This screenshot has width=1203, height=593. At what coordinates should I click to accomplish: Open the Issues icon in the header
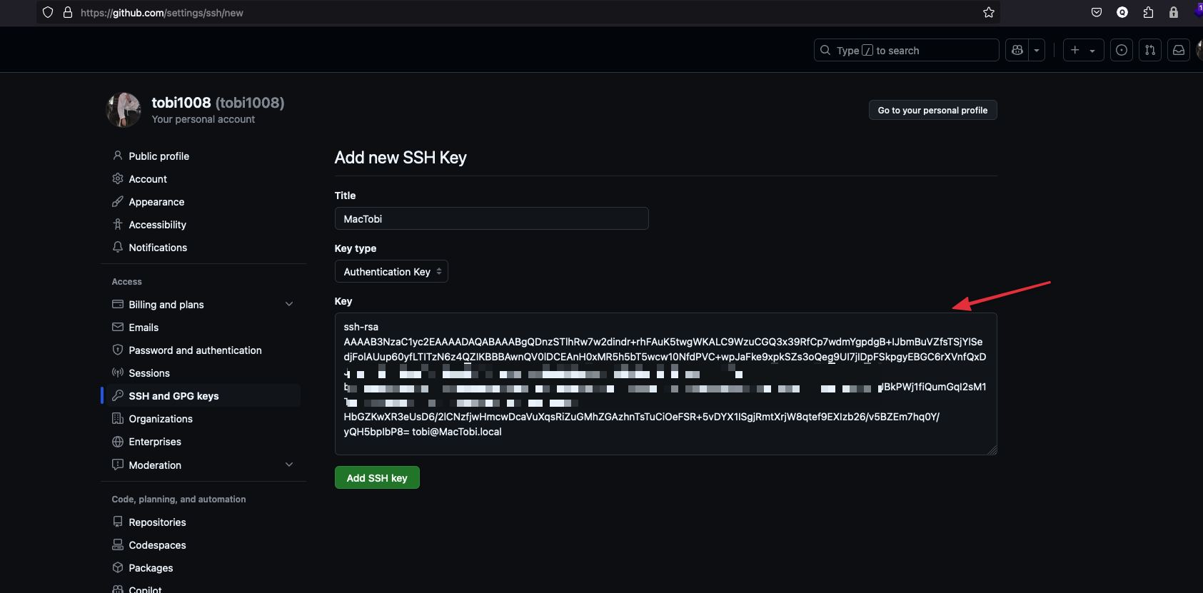click(1121, 50)
